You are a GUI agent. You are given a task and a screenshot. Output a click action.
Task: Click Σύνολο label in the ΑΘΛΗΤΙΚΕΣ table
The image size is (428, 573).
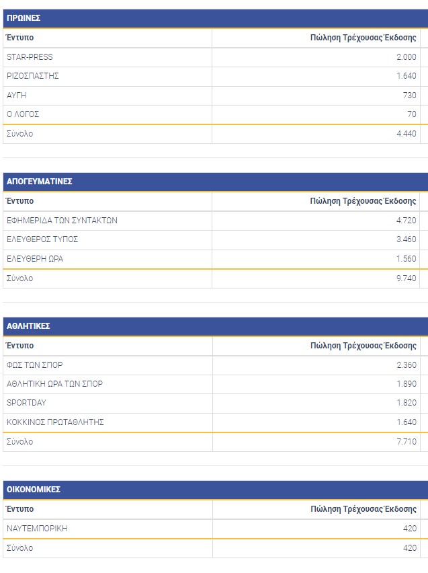coord(19,442)
